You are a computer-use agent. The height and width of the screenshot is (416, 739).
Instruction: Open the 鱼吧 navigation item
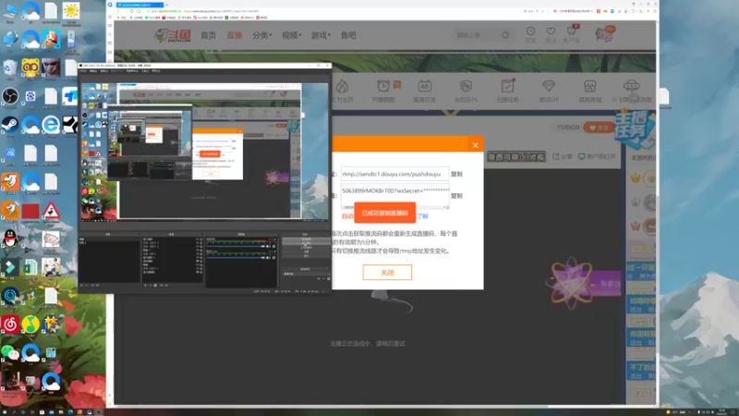[x=348, y=35]
